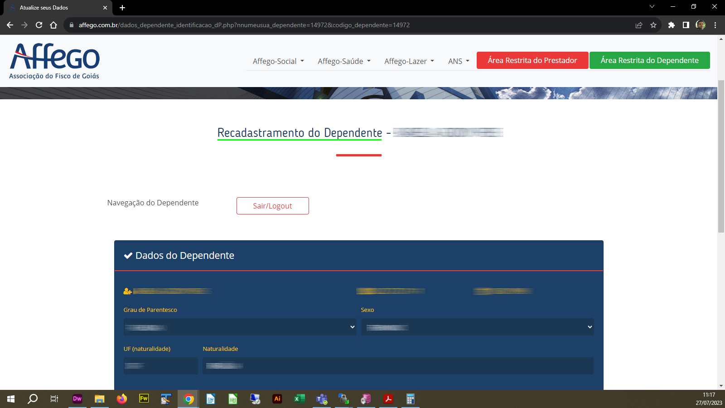Open the ANS dropdown menu
725x408 pixels.
tap(458, 61)
